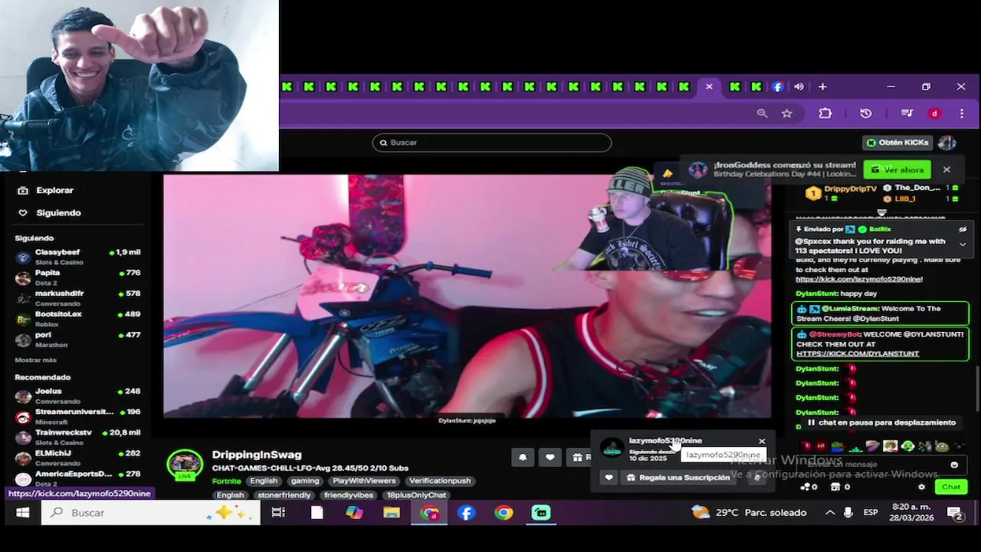Open Trainwreckstv recommended channel

[x=77, y=437]
